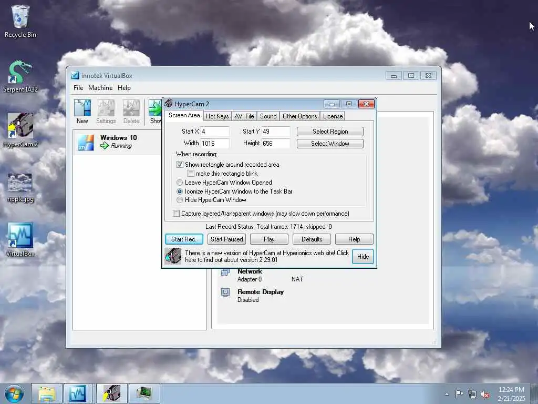This screenshot has height=404, width=538.
Task: Click the Settings toolbar icon in VirtualBox
Action: click(106, 112)
